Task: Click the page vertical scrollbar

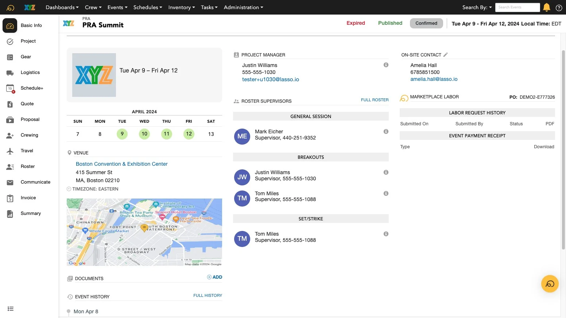Action: [x=563, y=149]
